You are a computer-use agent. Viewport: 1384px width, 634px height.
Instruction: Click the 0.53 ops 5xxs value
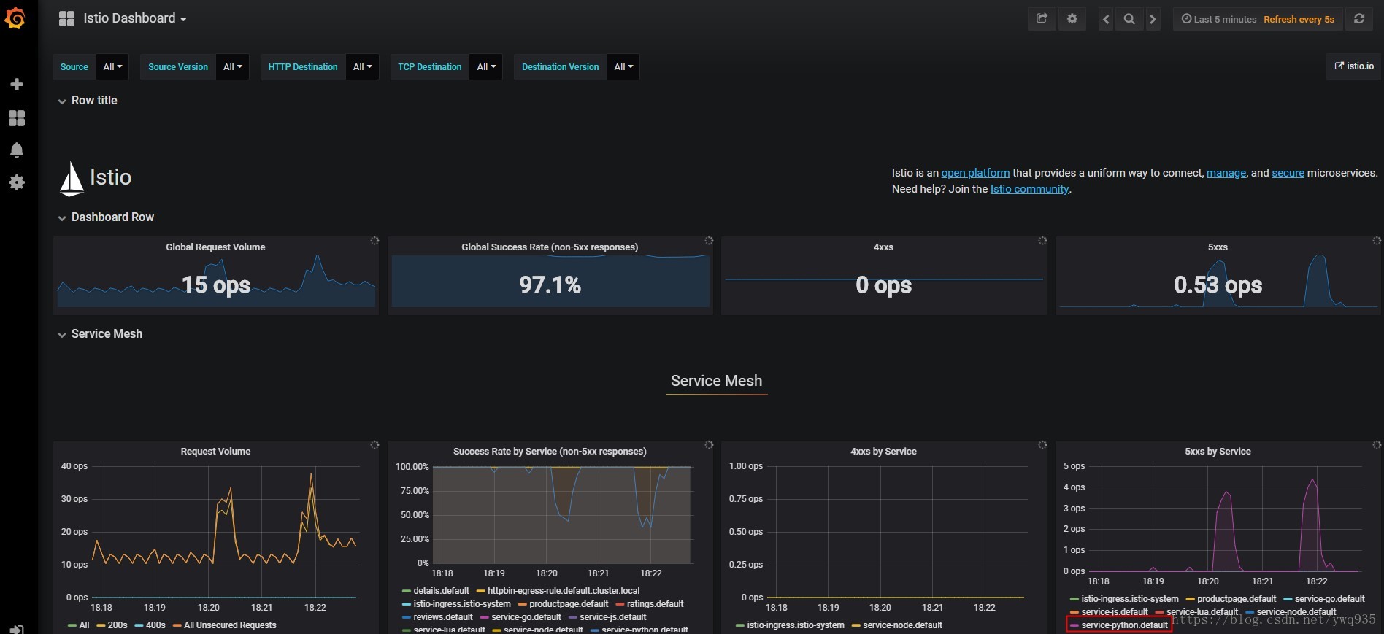(1218, 285)
